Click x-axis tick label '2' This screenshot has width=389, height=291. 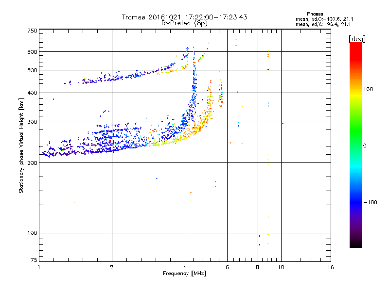pyautogui.click(x=112, y=267)
